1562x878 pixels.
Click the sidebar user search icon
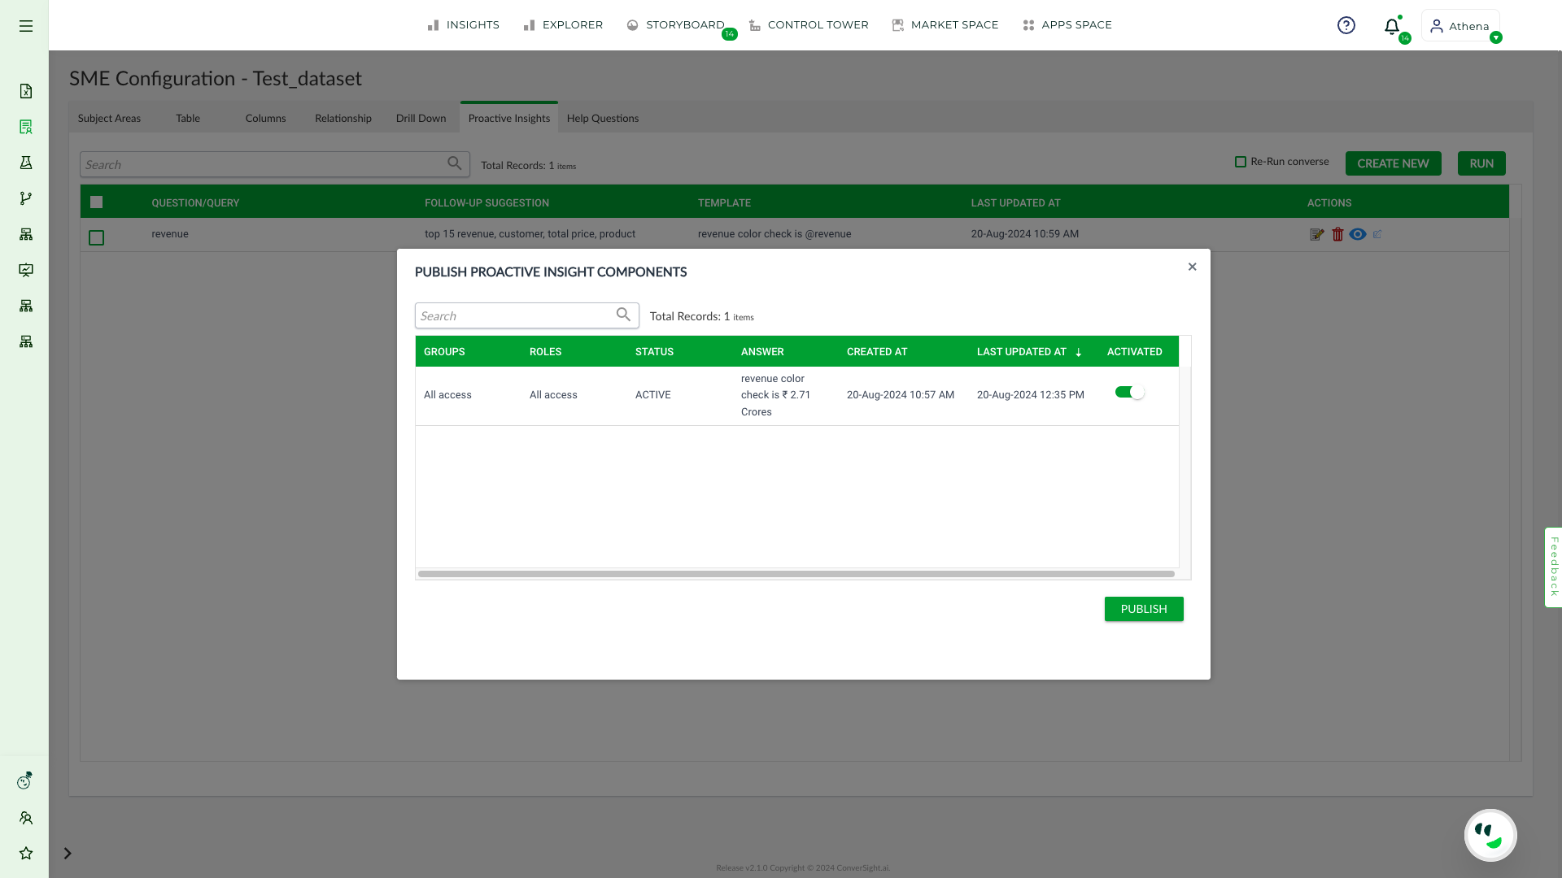pos(26,818)
